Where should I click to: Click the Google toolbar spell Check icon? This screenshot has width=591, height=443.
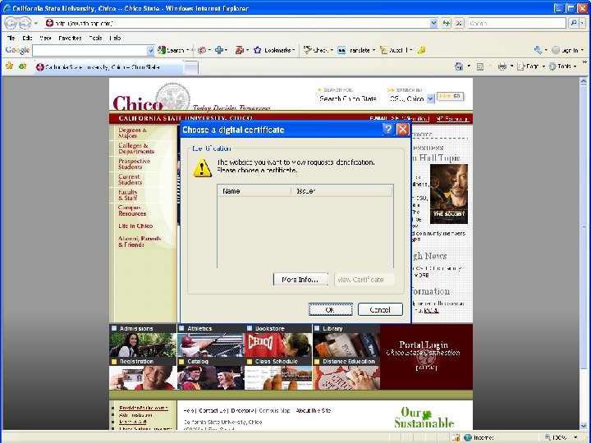(x=308, y=50)
